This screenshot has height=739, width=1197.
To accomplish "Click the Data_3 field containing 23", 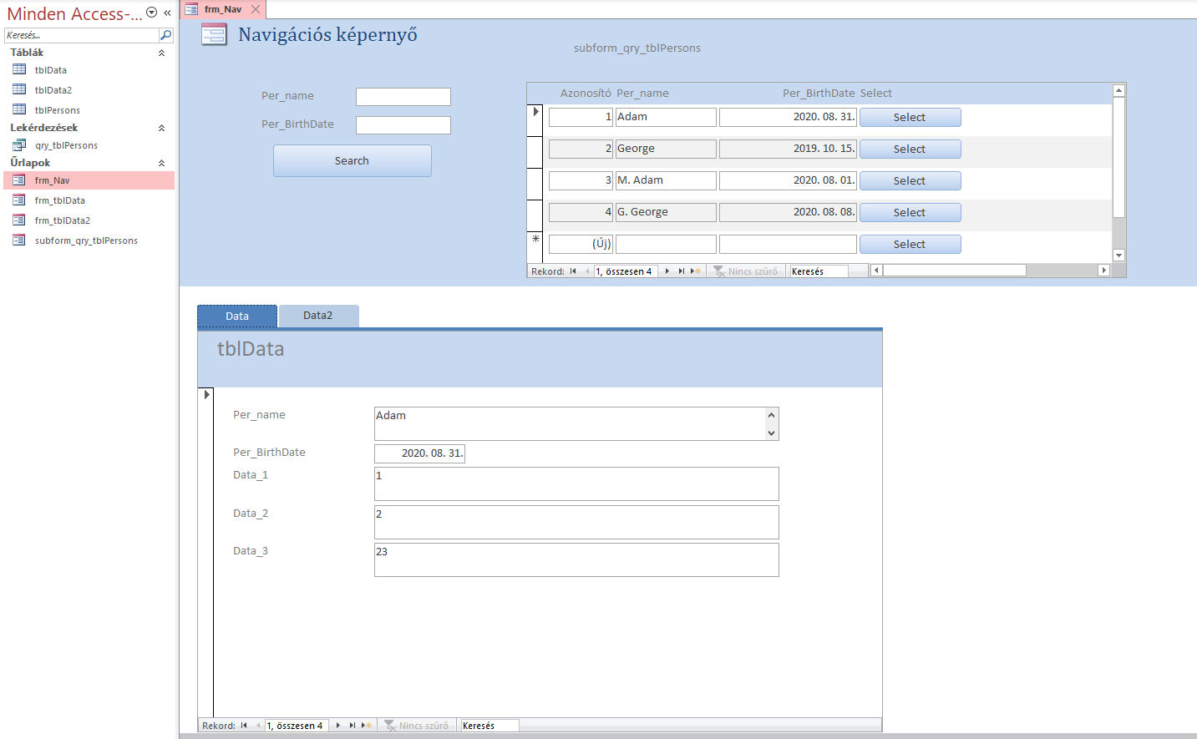I will click(x=576, y=559).
